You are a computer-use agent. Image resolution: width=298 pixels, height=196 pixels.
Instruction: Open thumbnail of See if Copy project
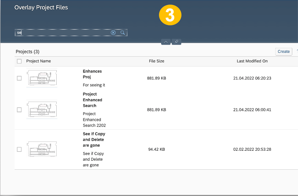(x=42, y=149)
